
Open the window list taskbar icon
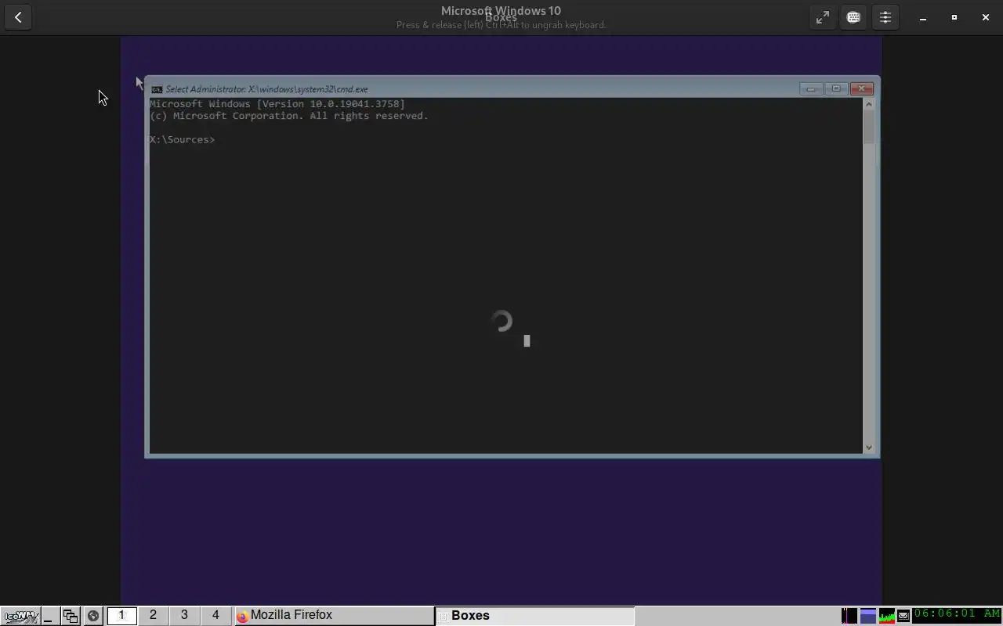pos(71,616)
